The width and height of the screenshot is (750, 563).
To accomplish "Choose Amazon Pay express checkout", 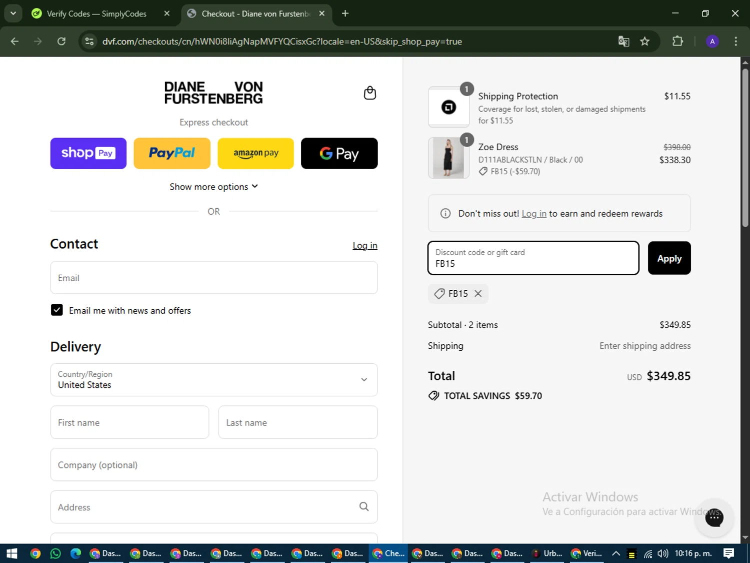I will [x=255, y=153].
